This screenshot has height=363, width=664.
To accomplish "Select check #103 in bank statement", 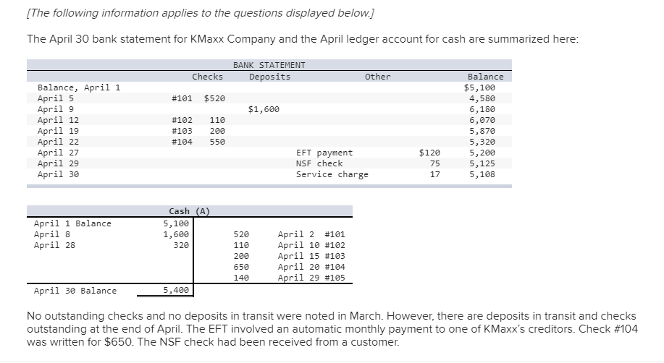I will point(182,131).
